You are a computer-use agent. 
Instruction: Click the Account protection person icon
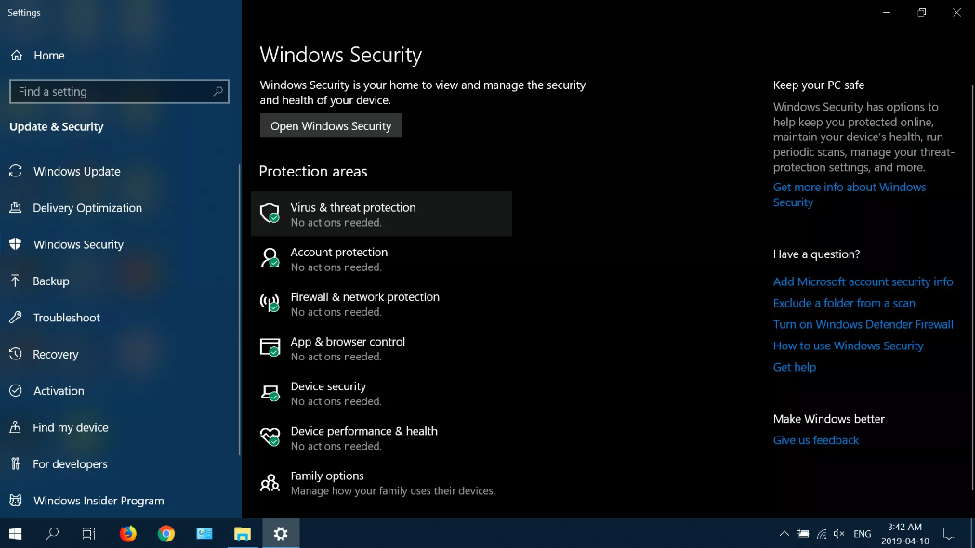click(270, 258)
